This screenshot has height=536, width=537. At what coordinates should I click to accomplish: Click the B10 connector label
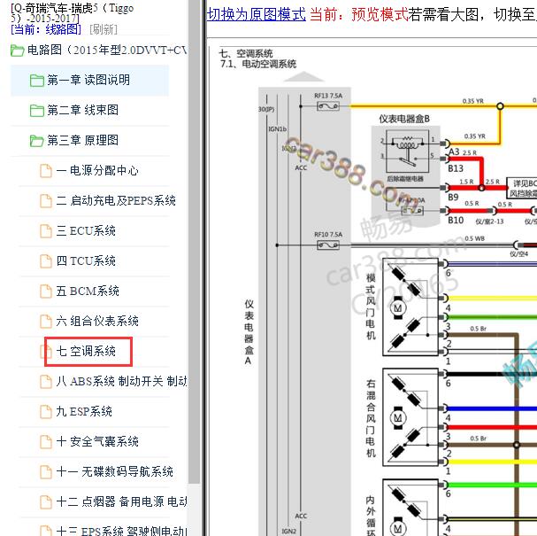click(456, 220)
